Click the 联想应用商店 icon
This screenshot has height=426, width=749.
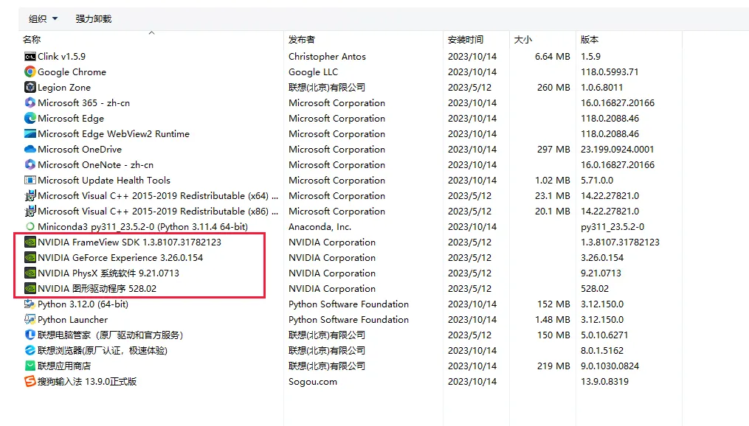click(30, 366)
